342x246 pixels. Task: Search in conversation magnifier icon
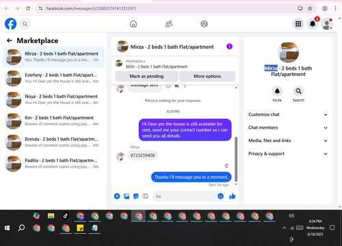[298, 91]
